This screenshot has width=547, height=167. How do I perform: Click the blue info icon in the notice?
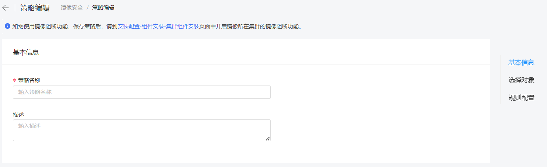pyautogui.click(x=7, y=26)
